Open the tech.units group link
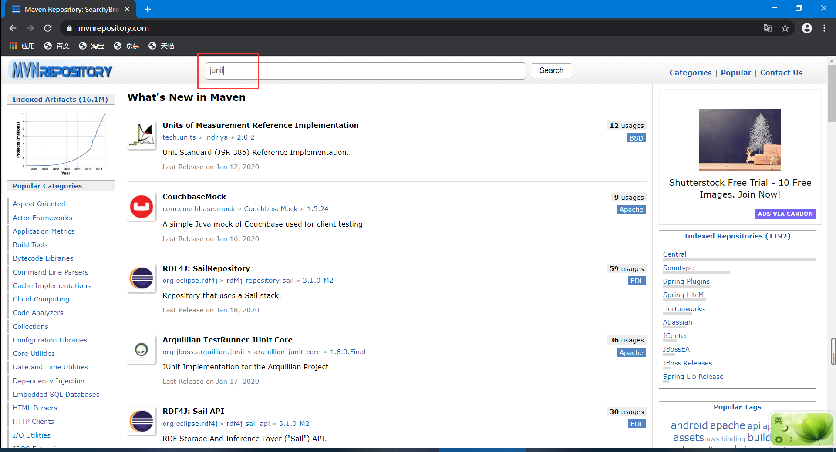 (x=179, y=137)
